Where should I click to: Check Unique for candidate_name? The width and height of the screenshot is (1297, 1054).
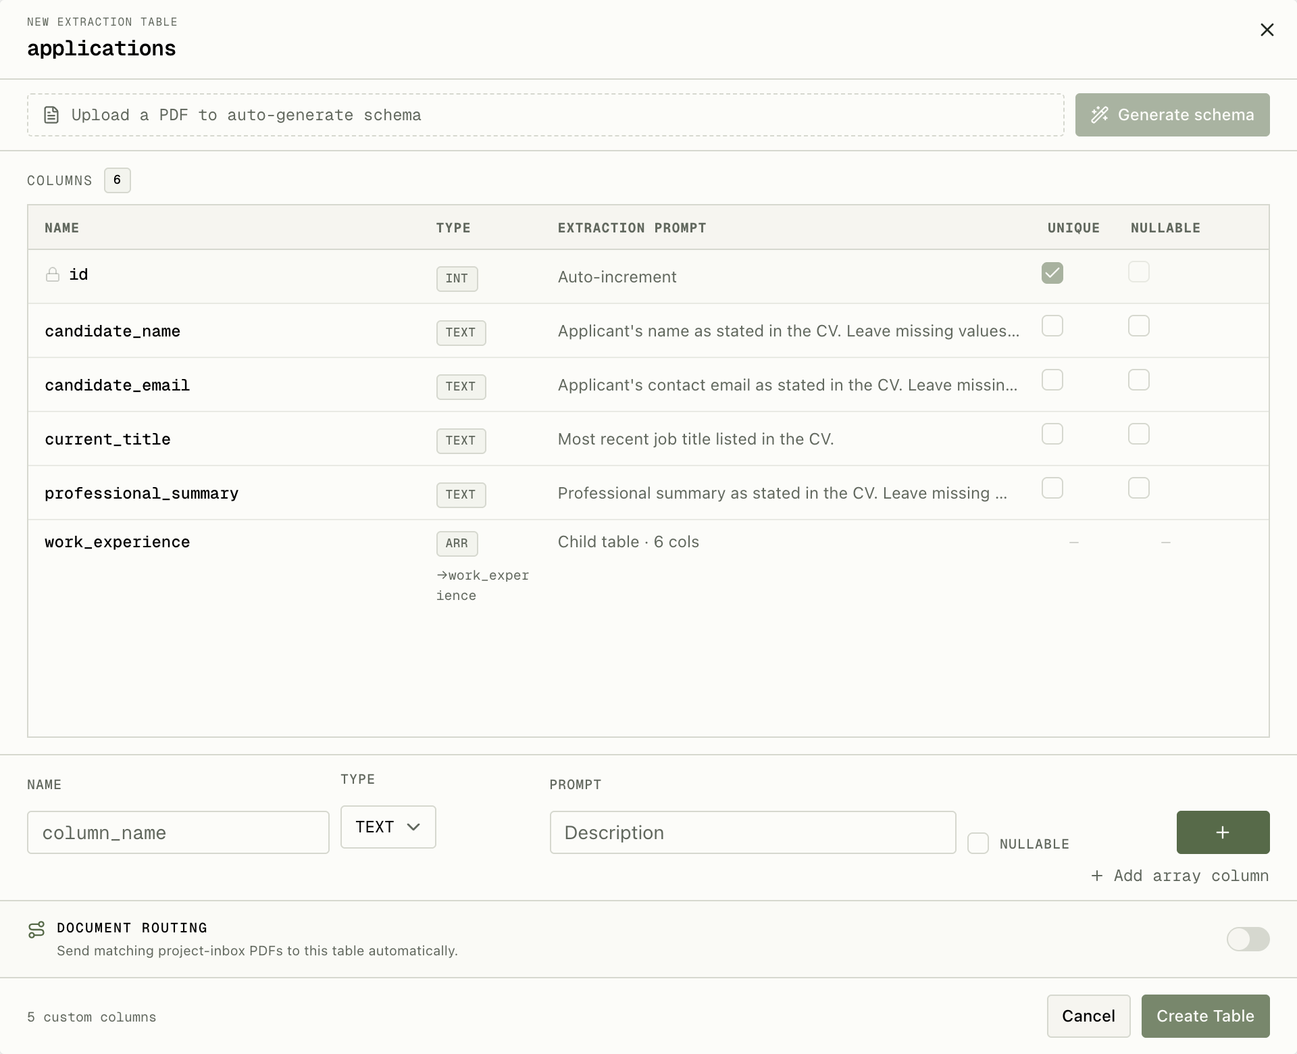tap(1052, 326)
